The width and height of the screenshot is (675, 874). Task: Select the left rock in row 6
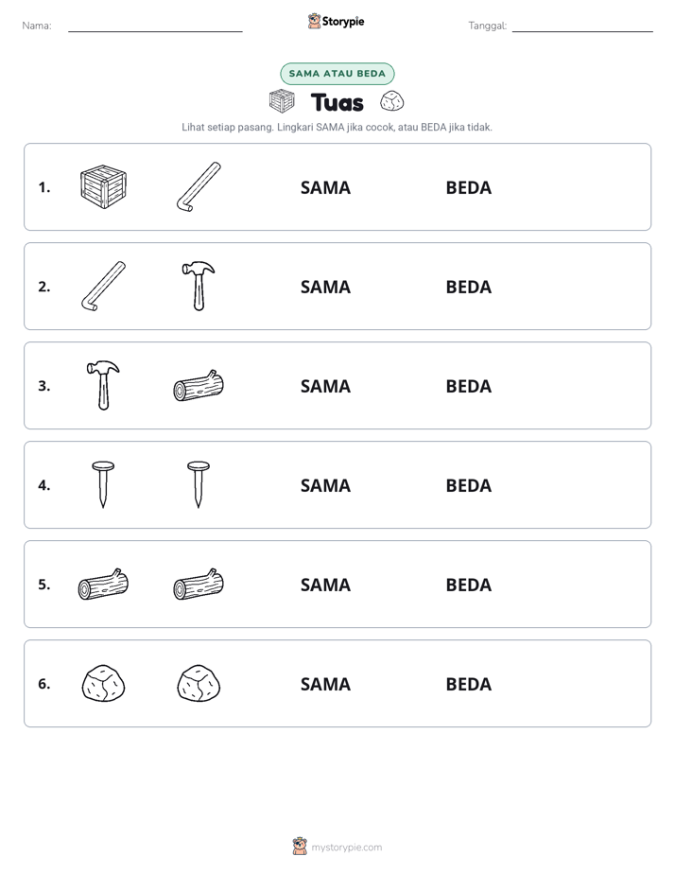(104, 683)
